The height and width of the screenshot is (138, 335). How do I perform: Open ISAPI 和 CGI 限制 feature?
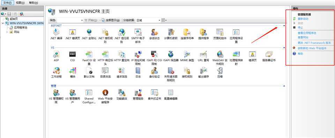click(154, 58)
